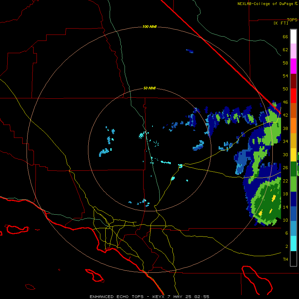Viewport: 299px width, 299px height.
Task: Click the navy blue legend swatch
Action: 293,199
